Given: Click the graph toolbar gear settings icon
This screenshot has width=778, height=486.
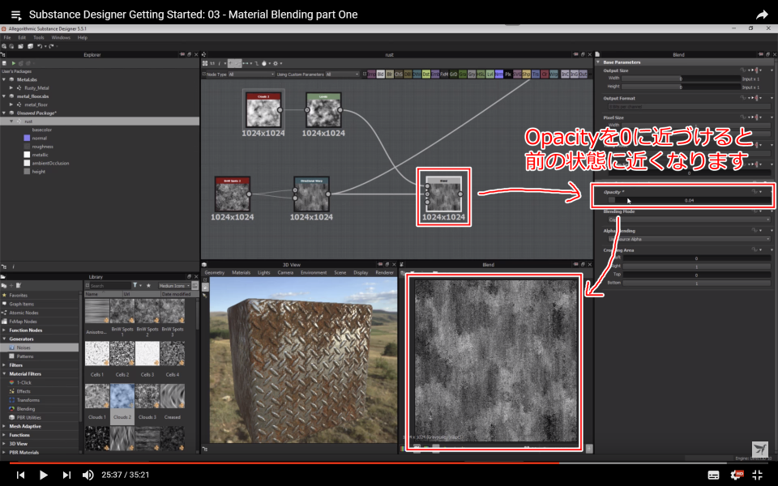Looking at the screenshot, I should pyautogui.click(x=276, y=63).
